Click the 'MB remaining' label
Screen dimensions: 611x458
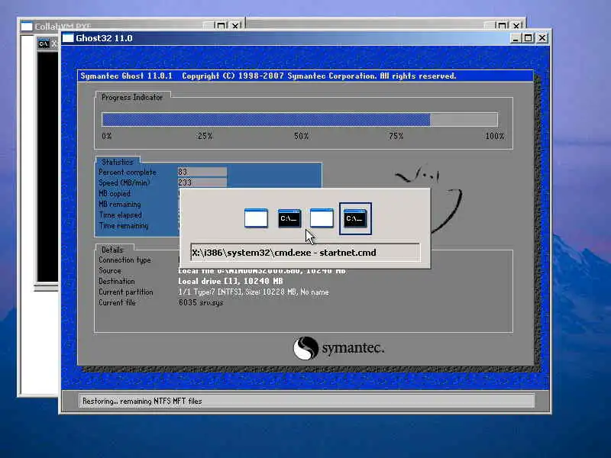click(120, 204)
